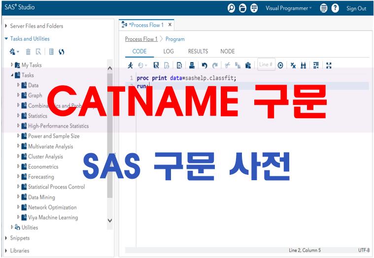Click the Print icon in code toolbar
This screenshot has width=374, height=258.
coord(192,65)
